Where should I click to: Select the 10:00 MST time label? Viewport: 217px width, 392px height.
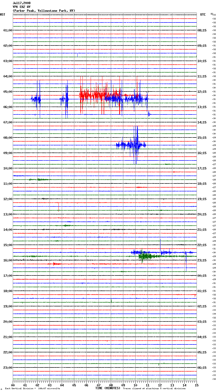point(8,168)
